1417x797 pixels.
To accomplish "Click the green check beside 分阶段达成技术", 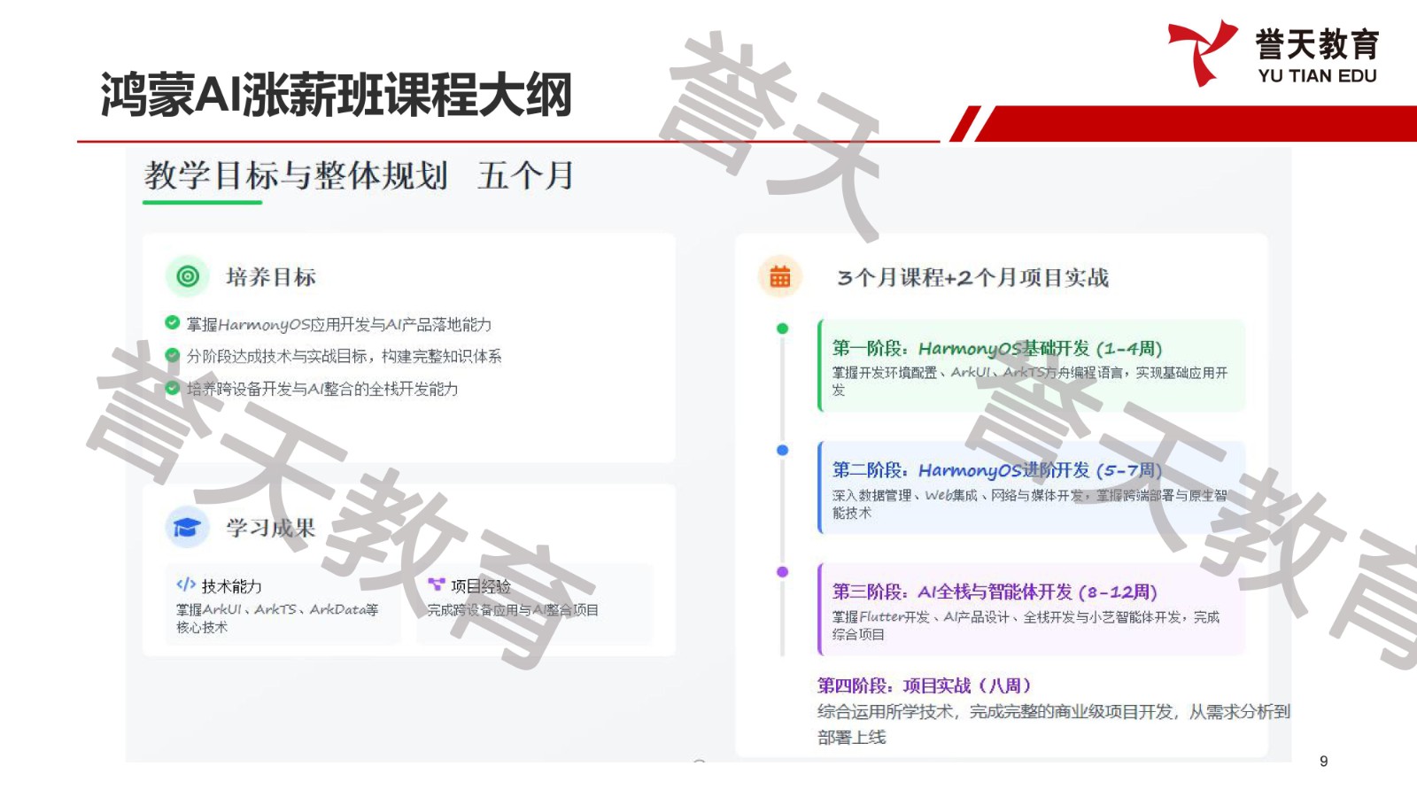I will pyautogui.click(x=173, y=355).
